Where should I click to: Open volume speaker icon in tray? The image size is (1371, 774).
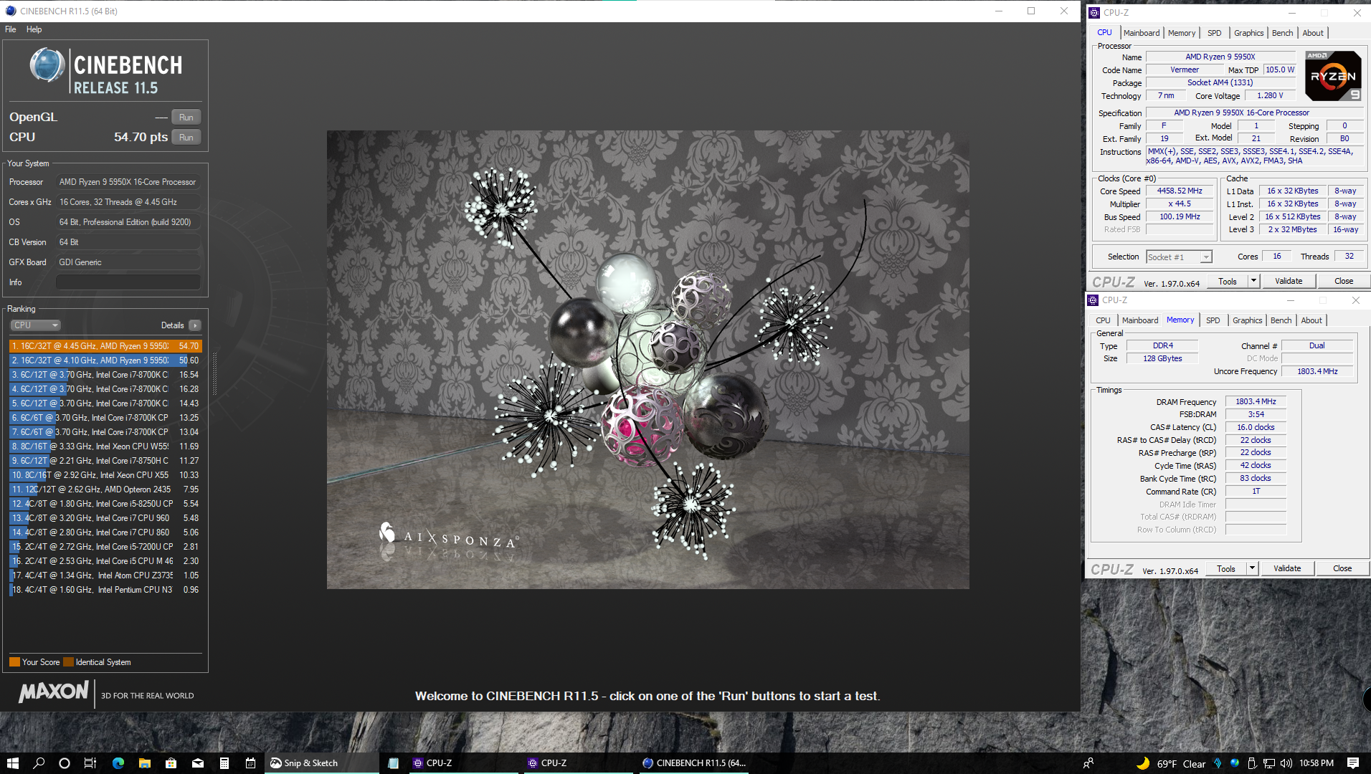click(1286, 763)
